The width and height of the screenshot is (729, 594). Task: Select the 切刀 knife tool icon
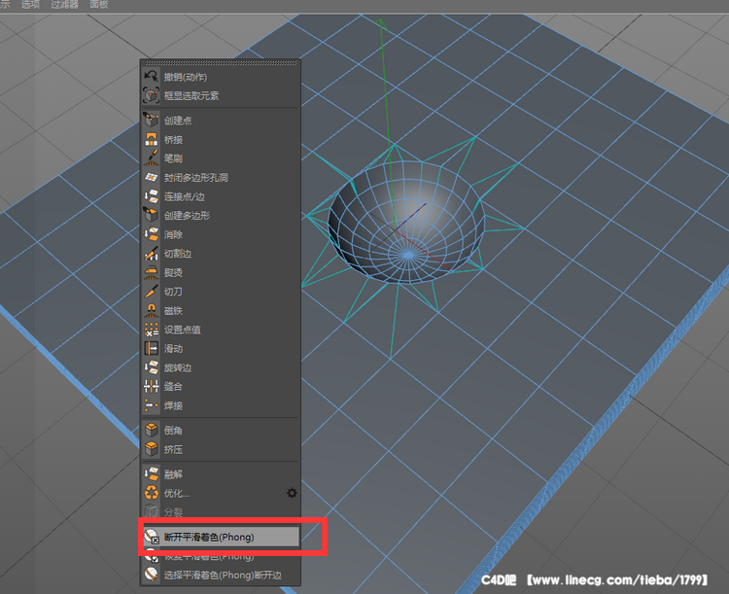click(x=151, y=292)
